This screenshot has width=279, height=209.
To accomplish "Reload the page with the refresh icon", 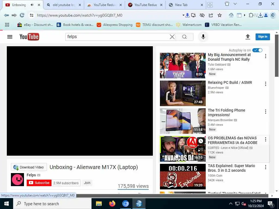I will click(x=22, y=15).
